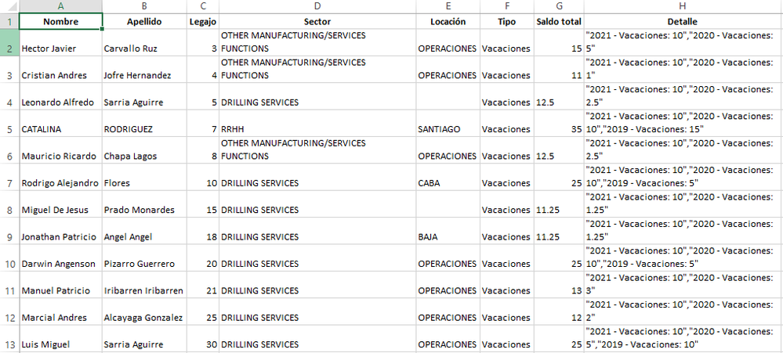783x353 pixels.
Task: Select row 13 header
Action: tap(9, 339)
